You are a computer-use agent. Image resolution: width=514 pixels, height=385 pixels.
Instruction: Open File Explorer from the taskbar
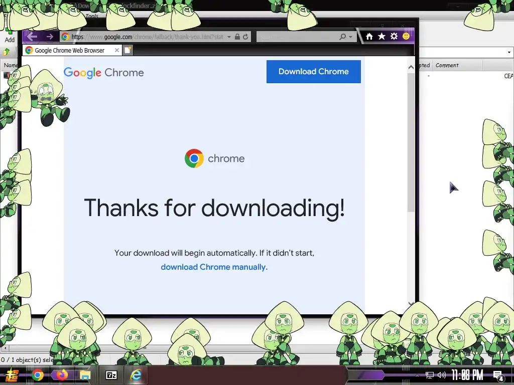(x=85, y=375)
